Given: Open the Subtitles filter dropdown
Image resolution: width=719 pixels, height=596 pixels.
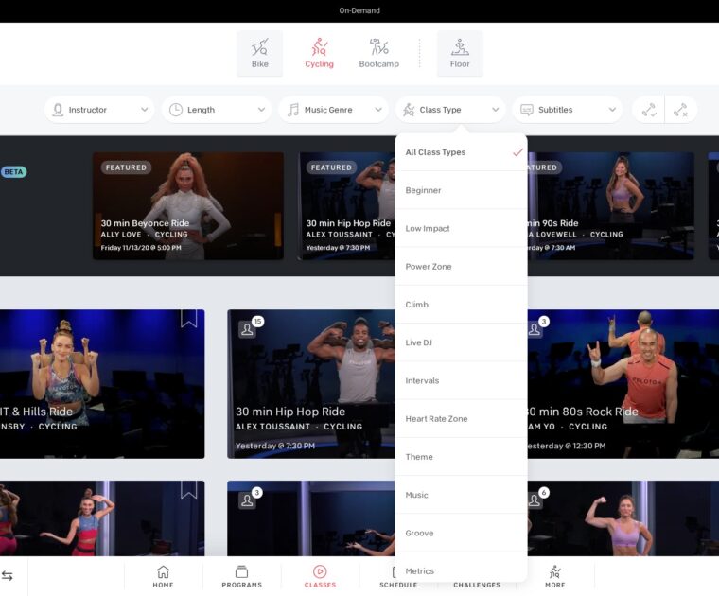Looking at the screenshot, I should tap(567, 110).
